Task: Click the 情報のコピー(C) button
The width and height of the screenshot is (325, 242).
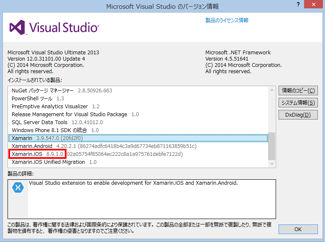Action: point(298,91)
